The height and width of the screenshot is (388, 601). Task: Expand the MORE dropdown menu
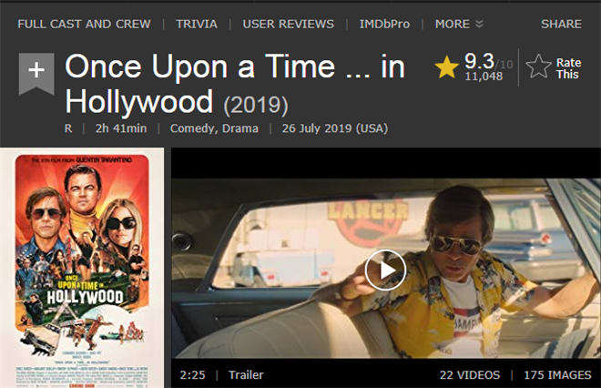[x=459, y=24]
